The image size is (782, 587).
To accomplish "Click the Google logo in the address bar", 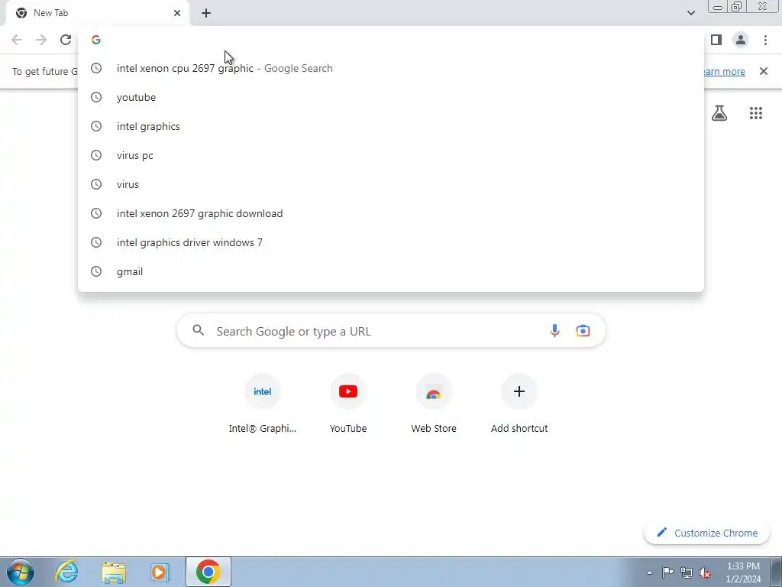I will 96,40.
